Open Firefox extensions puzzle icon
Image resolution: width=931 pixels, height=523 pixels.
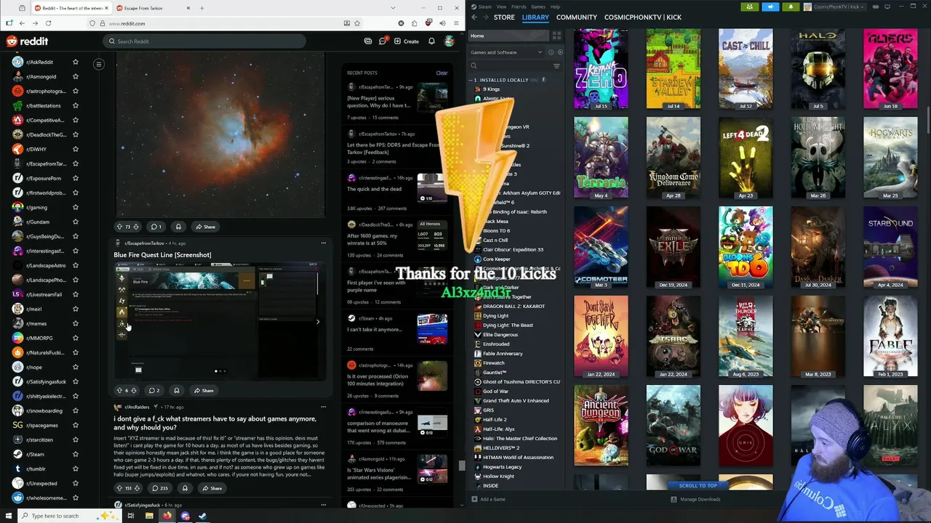pyautogui.click(x=414, y=23)
